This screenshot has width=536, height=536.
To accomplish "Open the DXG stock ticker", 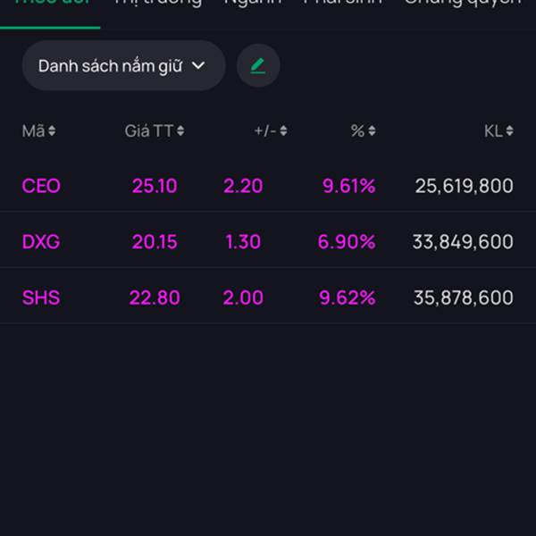I will click(x=41, y=241).
